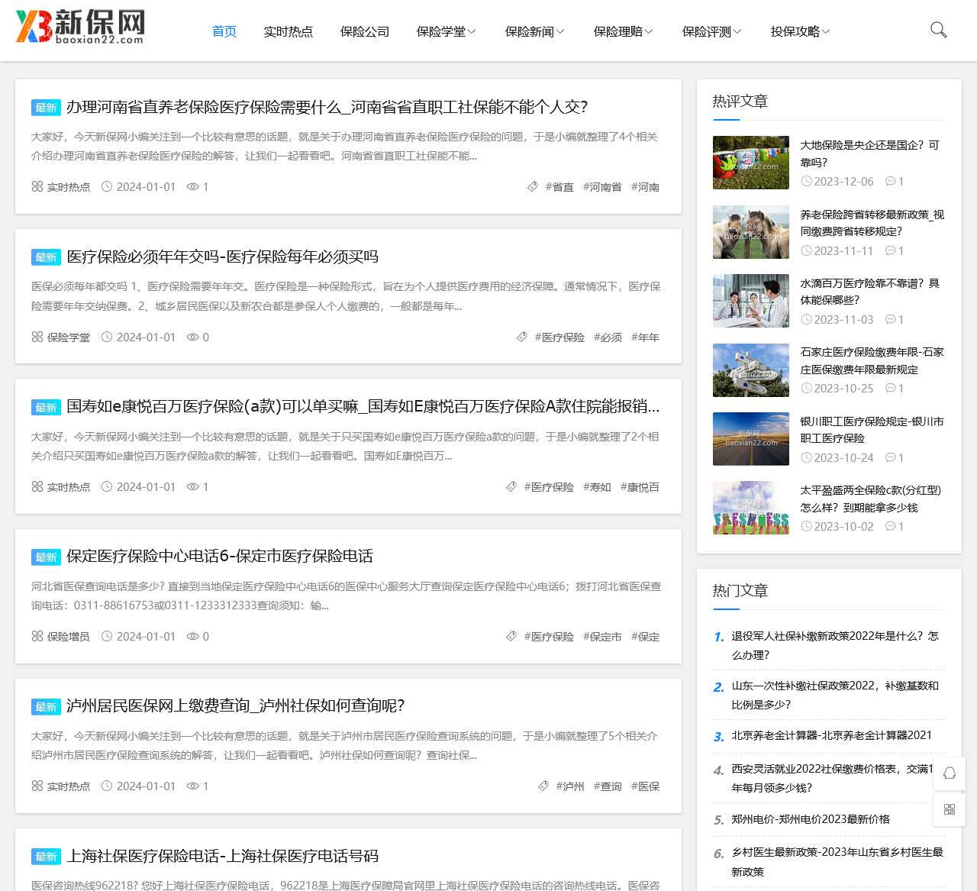Open the customer service chat bubble icon
Image resolution: width=977 pixels, height=891 pixels.
(x=949, y=773)
